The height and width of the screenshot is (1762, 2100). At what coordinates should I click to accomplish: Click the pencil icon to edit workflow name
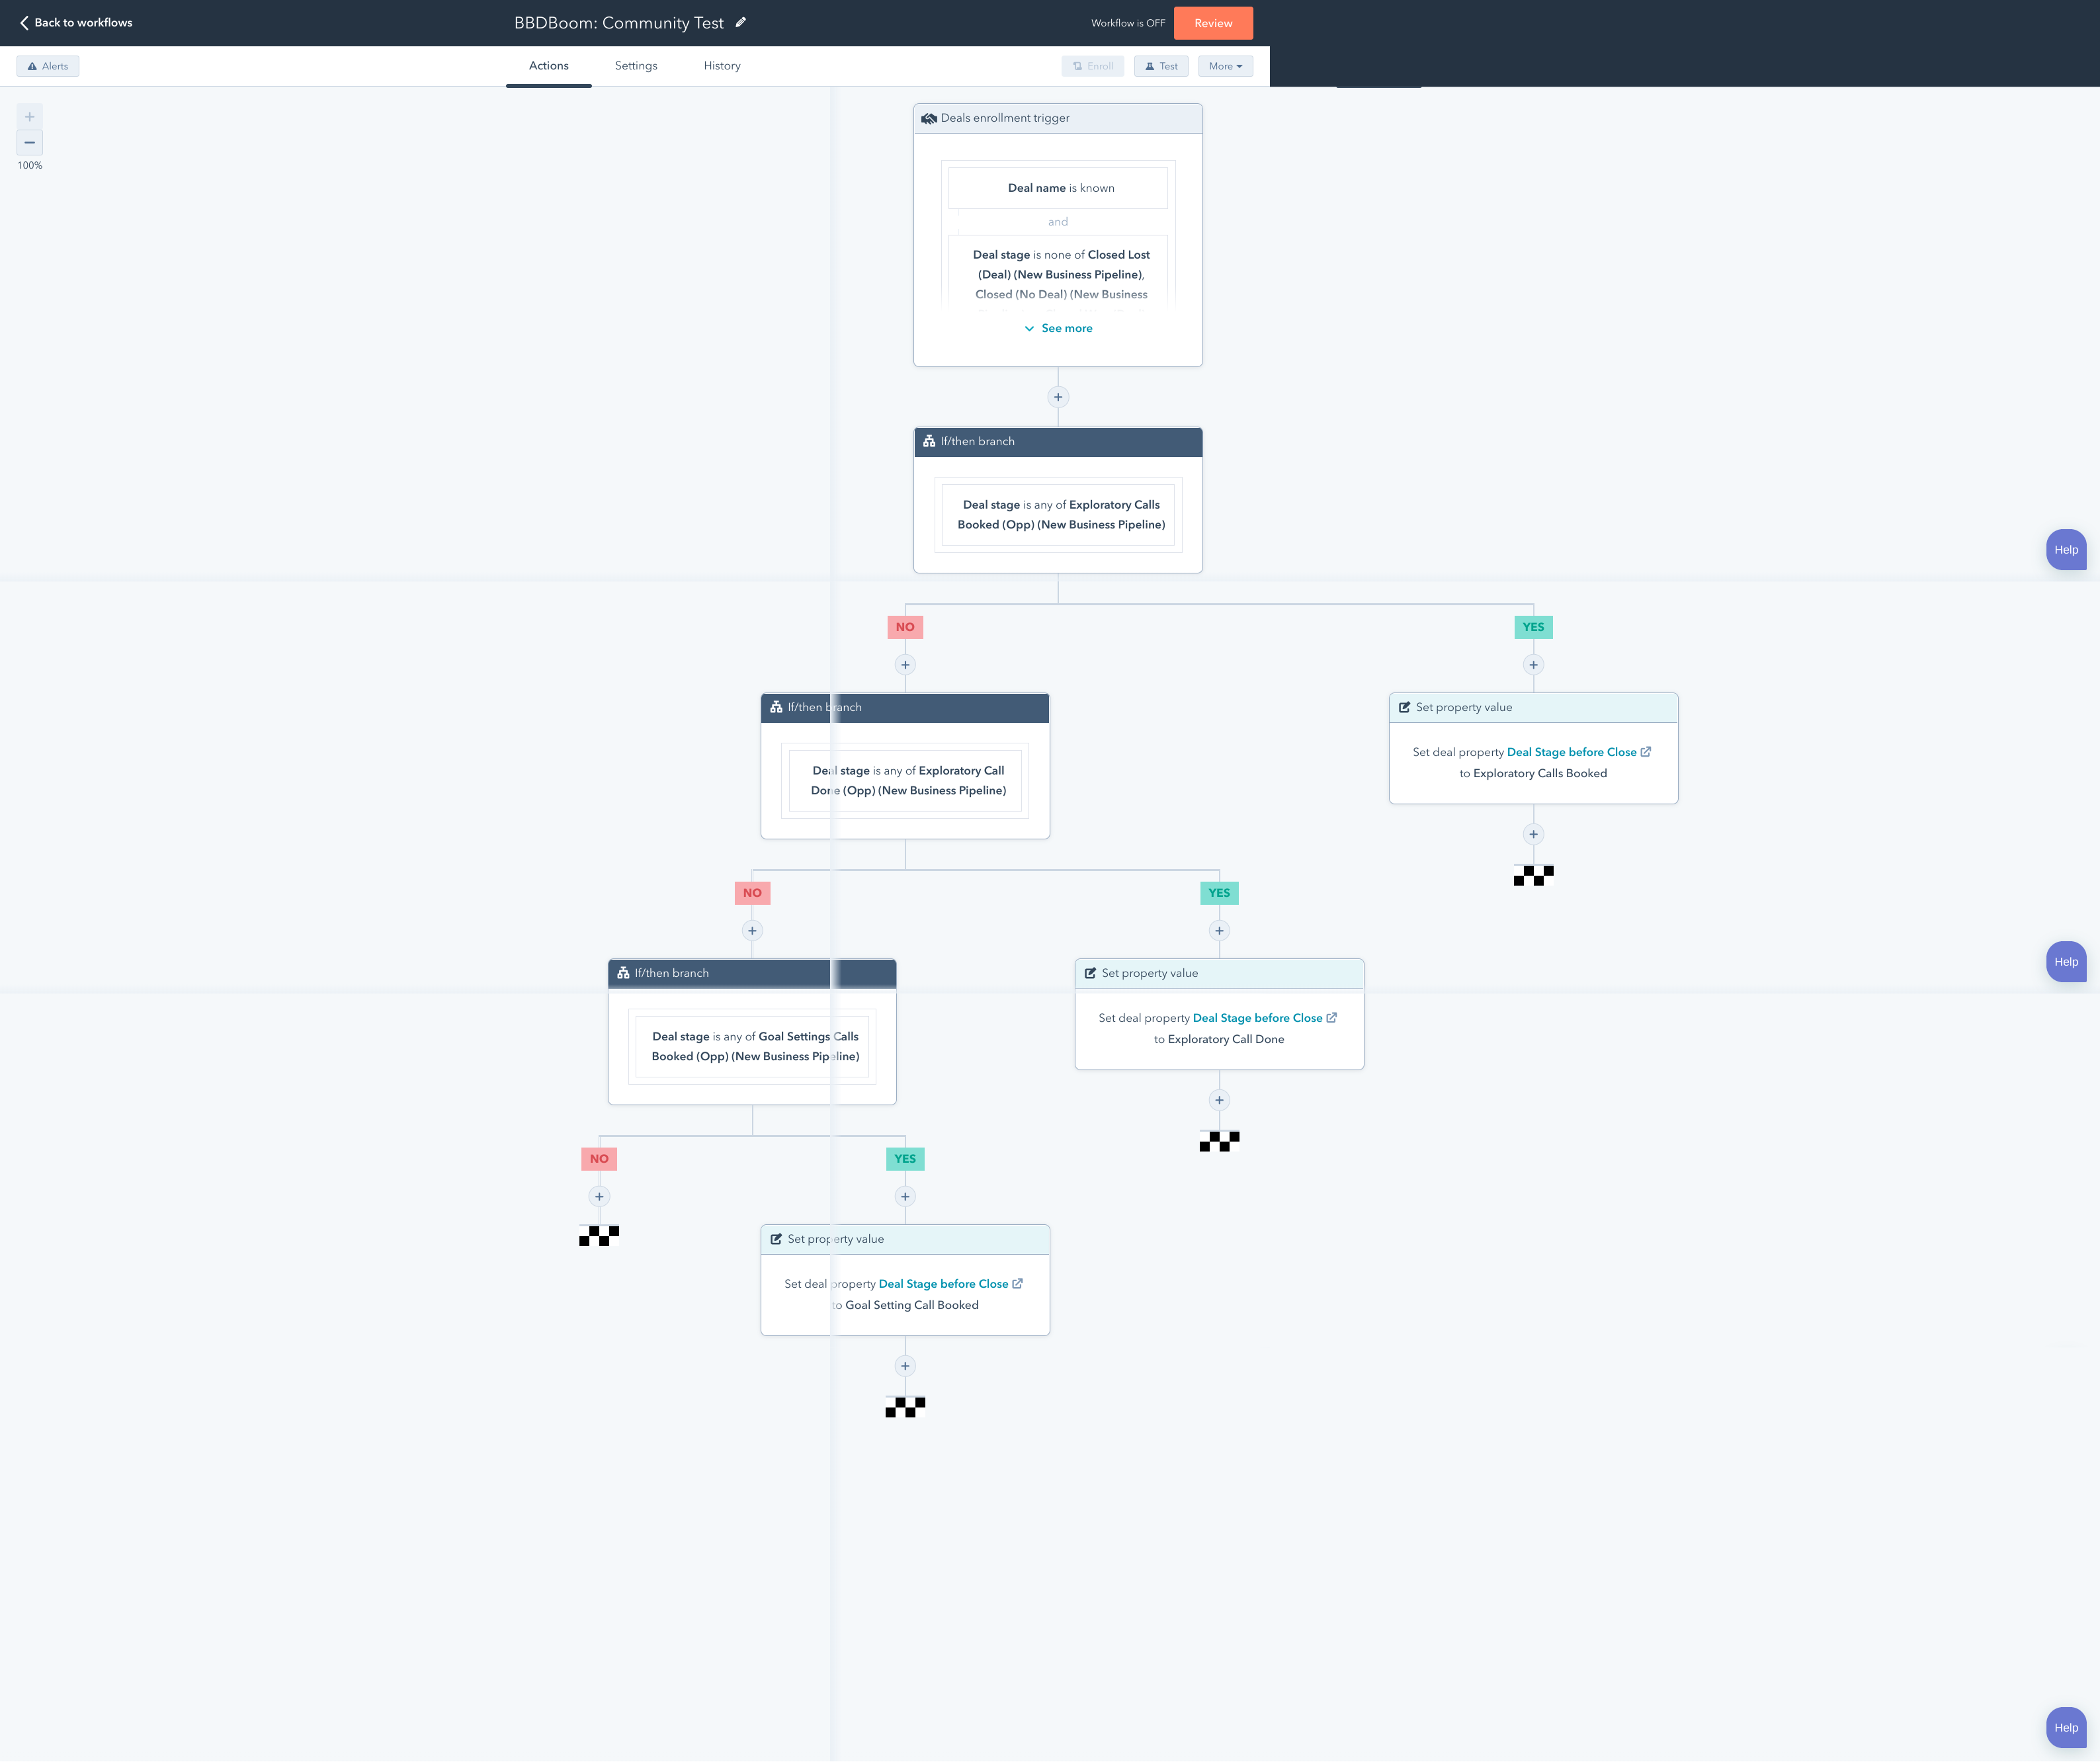point(741,22)
